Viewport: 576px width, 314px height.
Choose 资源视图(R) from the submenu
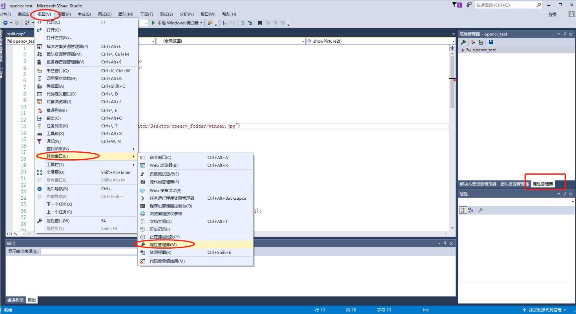coord(195,253)
